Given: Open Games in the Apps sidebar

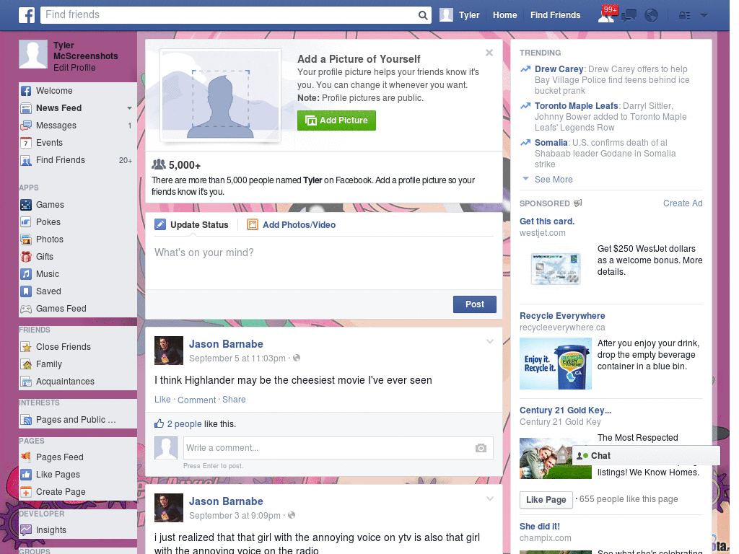Looking at the screenshot, I should (x=50, y=204).
